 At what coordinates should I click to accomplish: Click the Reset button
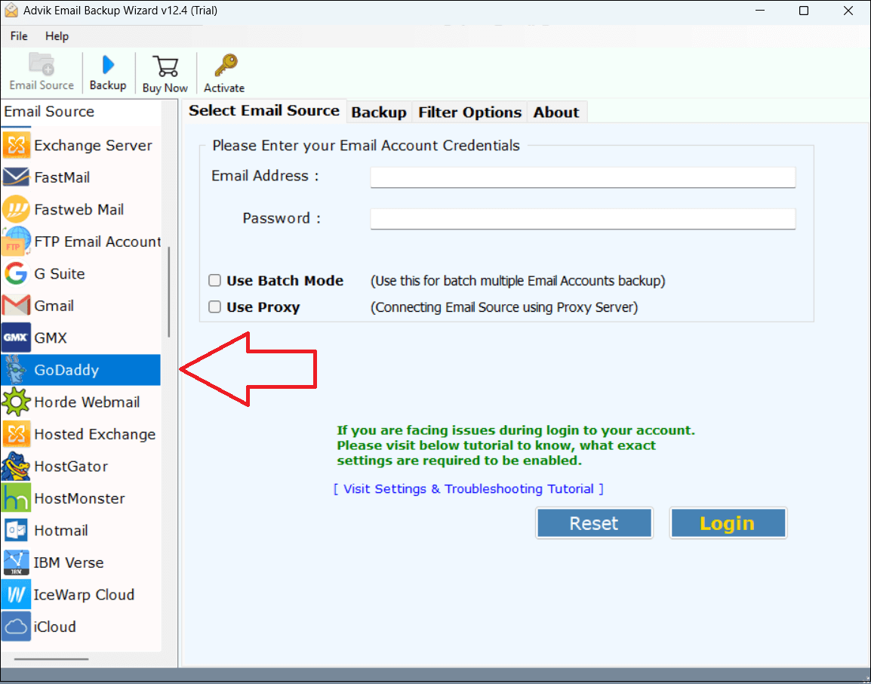click(594, 523)
